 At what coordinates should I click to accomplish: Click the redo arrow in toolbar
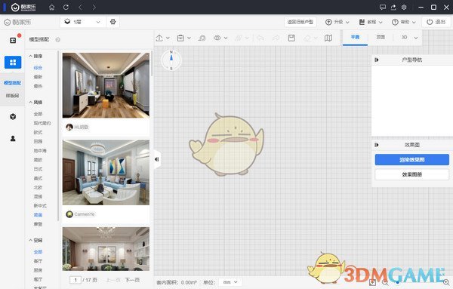276,38
